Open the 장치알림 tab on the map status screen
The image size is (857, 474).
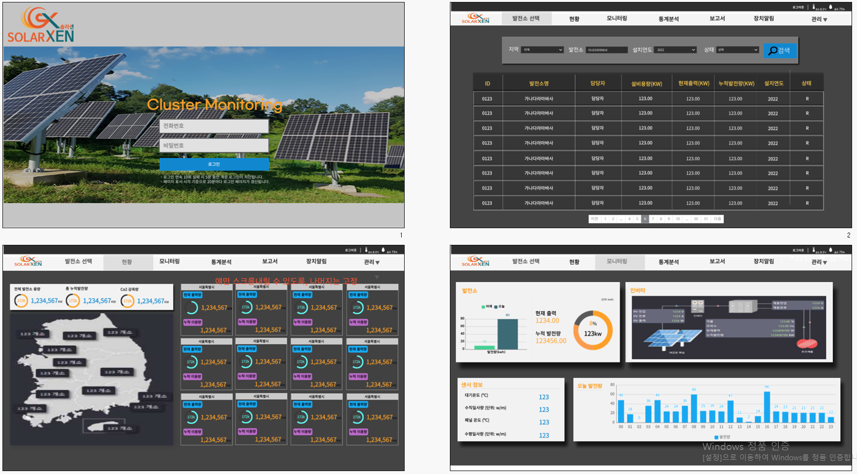point(316,261)
